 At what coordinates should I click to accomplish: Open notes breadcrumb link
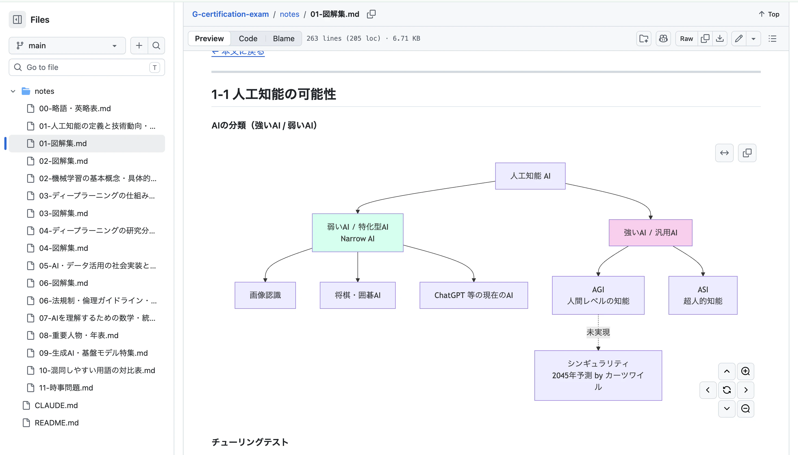pyautogui.click(x=289, y=14)
